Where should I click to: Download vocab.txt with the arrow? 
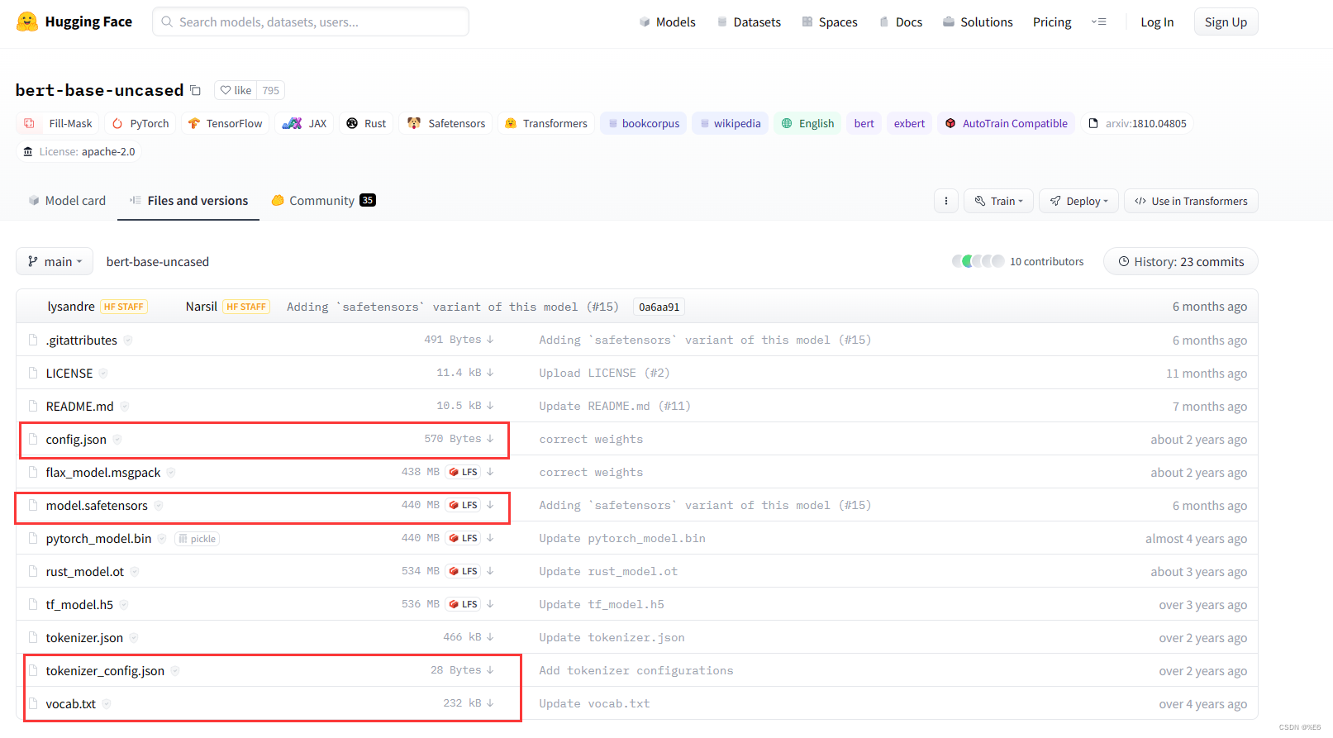coord(490,703)
